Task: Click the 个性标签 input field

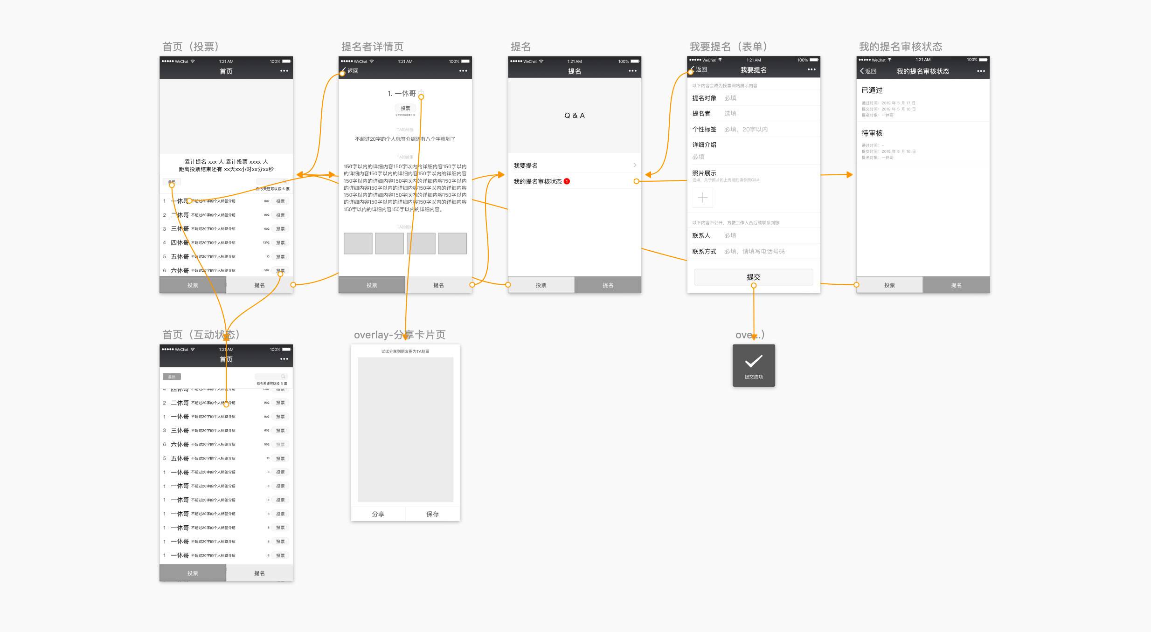Action: point(754,129)
